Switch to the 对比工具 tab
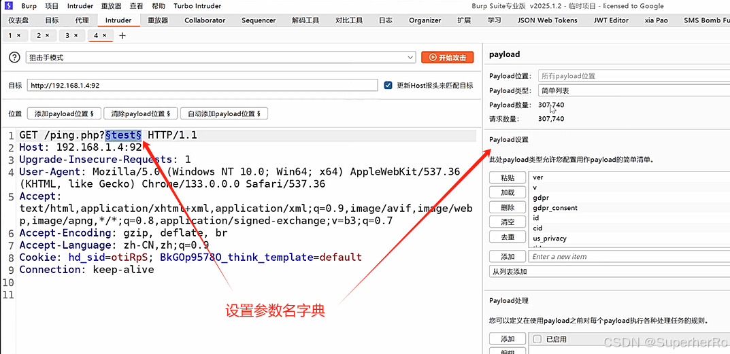The image size is (730, 354). [x=349, y=20]
